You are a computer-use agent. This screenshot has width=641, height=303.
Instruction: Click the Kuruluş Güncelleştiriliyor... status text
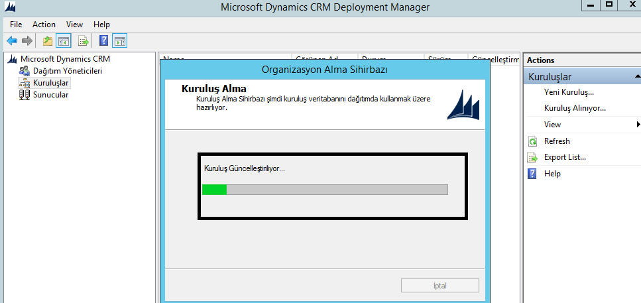pyautogui.click(x=244, y=168)
